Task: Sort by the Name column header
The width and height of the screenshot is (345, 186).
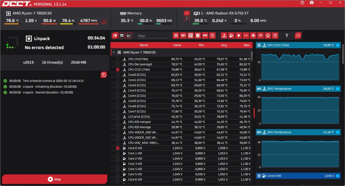Action: point(144,45)
